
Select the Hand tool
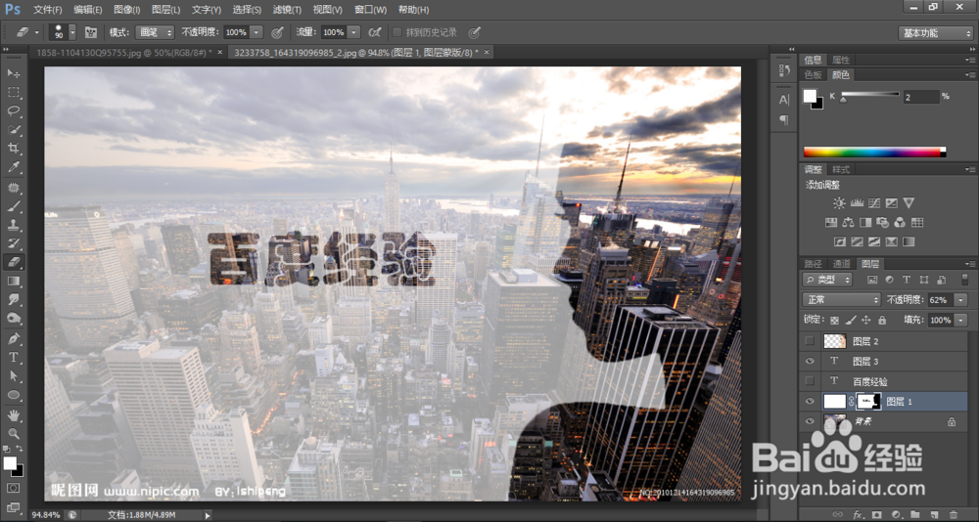tap(14, 415)
